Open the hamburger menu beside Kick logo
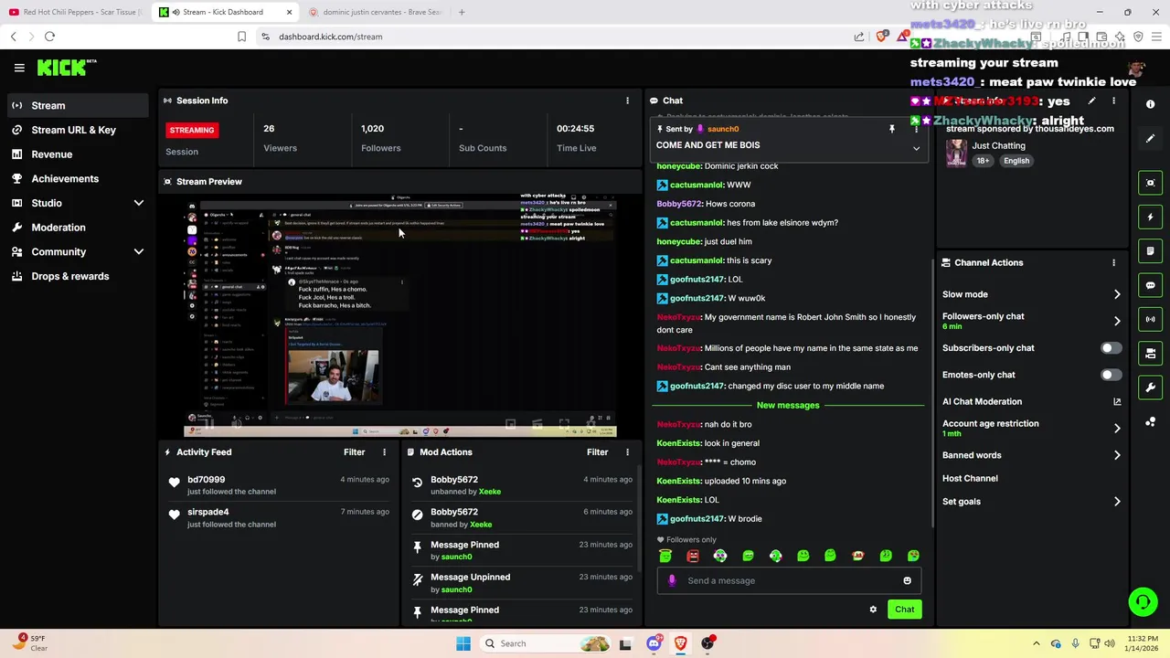Screen dimensions: 1170x658 tap(19, 68)
